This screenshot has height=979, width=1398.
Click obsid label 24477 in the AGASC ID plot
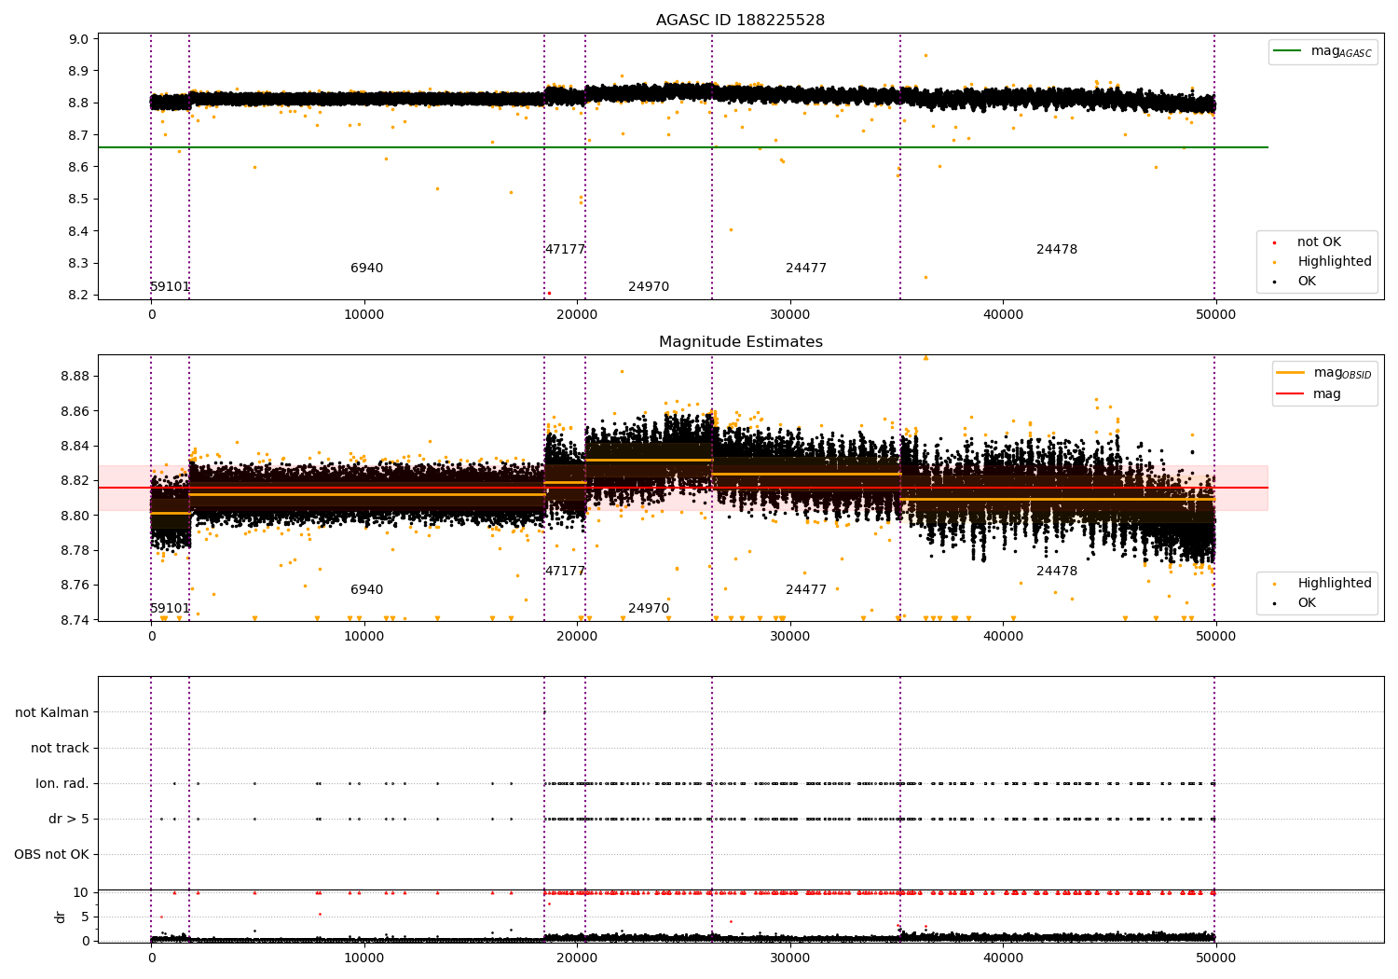click(x=806, y=269)
